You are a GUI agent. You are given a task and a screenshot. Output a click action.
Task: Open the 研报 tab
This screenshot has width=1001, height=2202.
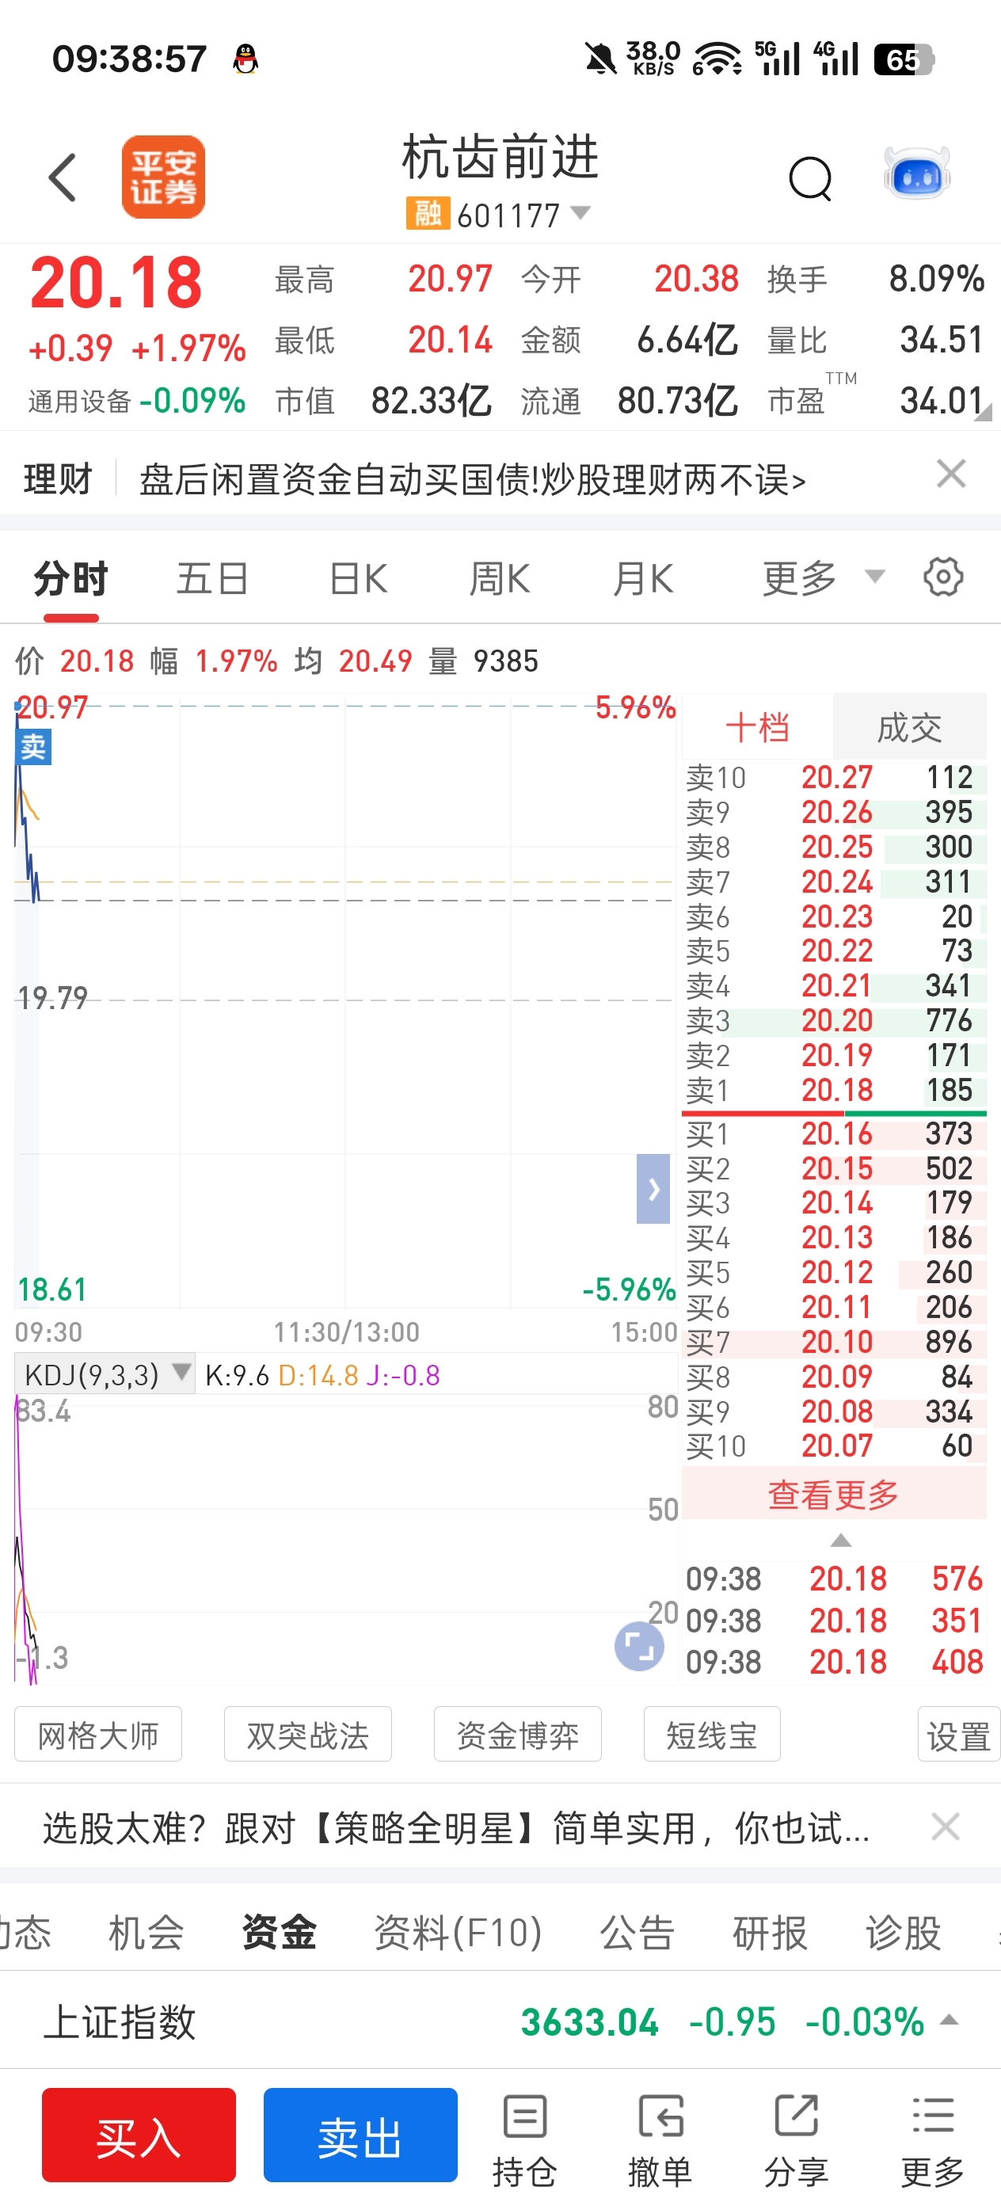pyautogui.click(x=771, y=1932)
